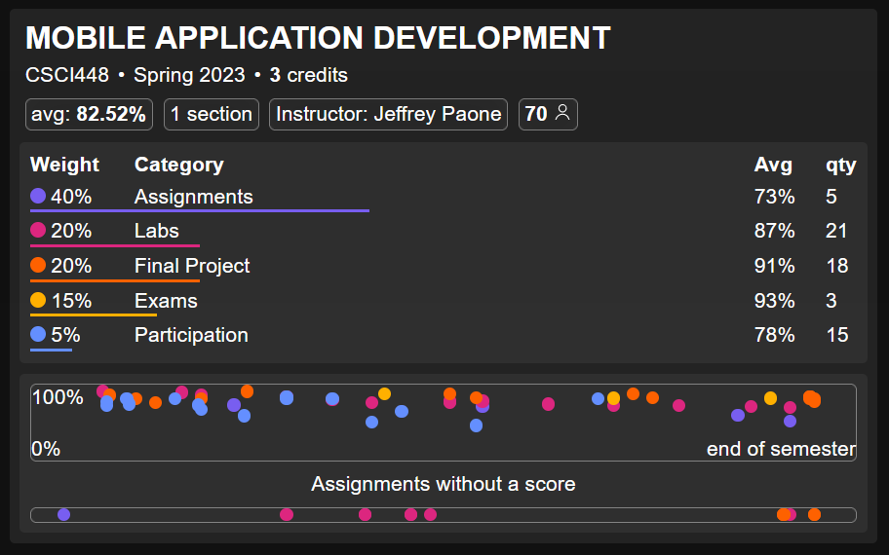This screenshot has height=555, width=889.
Task: Click the pink Labs weight dot
Action: coord(39,231)
